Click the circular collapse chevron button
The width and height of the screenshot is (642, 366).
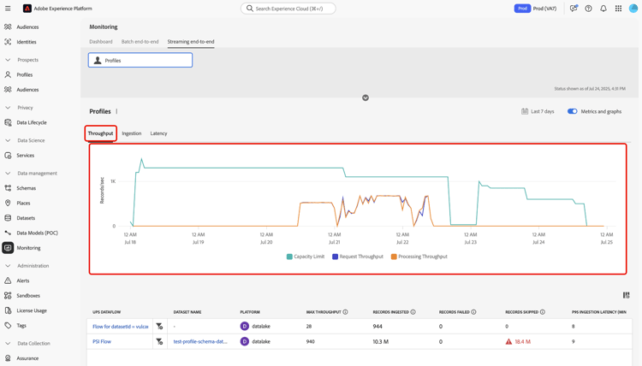click(x=366, y=97)
